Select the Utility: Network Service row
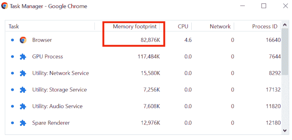This screenshot has height=140, width=292. pyautogui.click(x=143, y=73)
